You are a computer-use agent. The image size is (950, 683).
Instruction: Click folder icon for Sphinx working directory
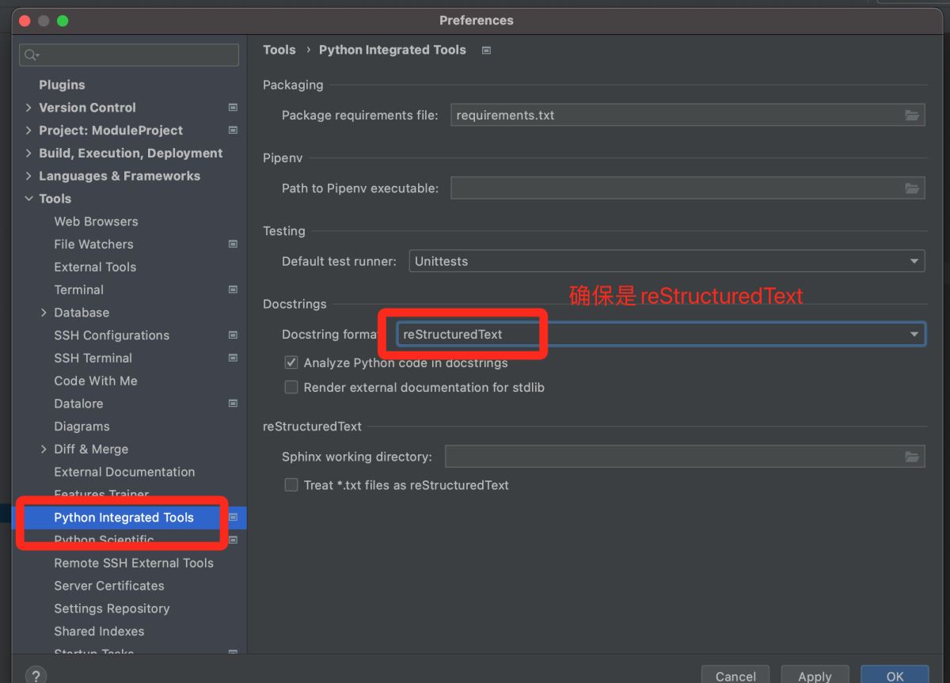912,457
